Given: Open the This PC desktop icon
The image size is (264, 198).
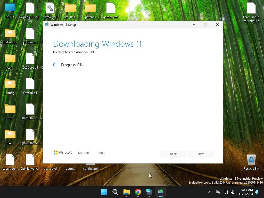Looking at the screenshot, I should [10, 10].
